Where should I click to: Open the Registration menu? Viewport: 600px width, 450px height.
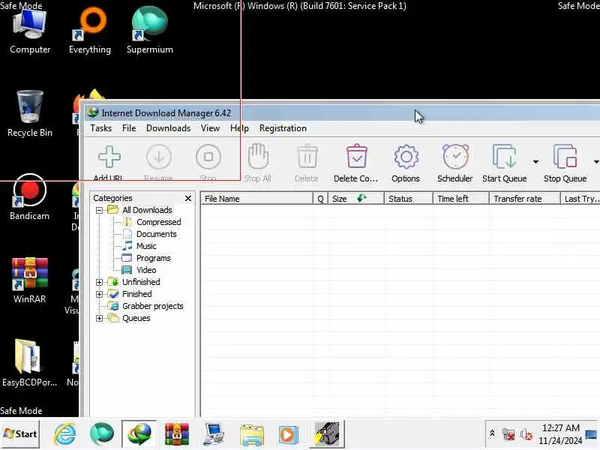283,128
